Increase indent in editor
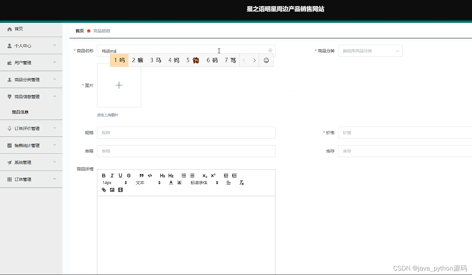The image size is (472, 275). (234, 176)
